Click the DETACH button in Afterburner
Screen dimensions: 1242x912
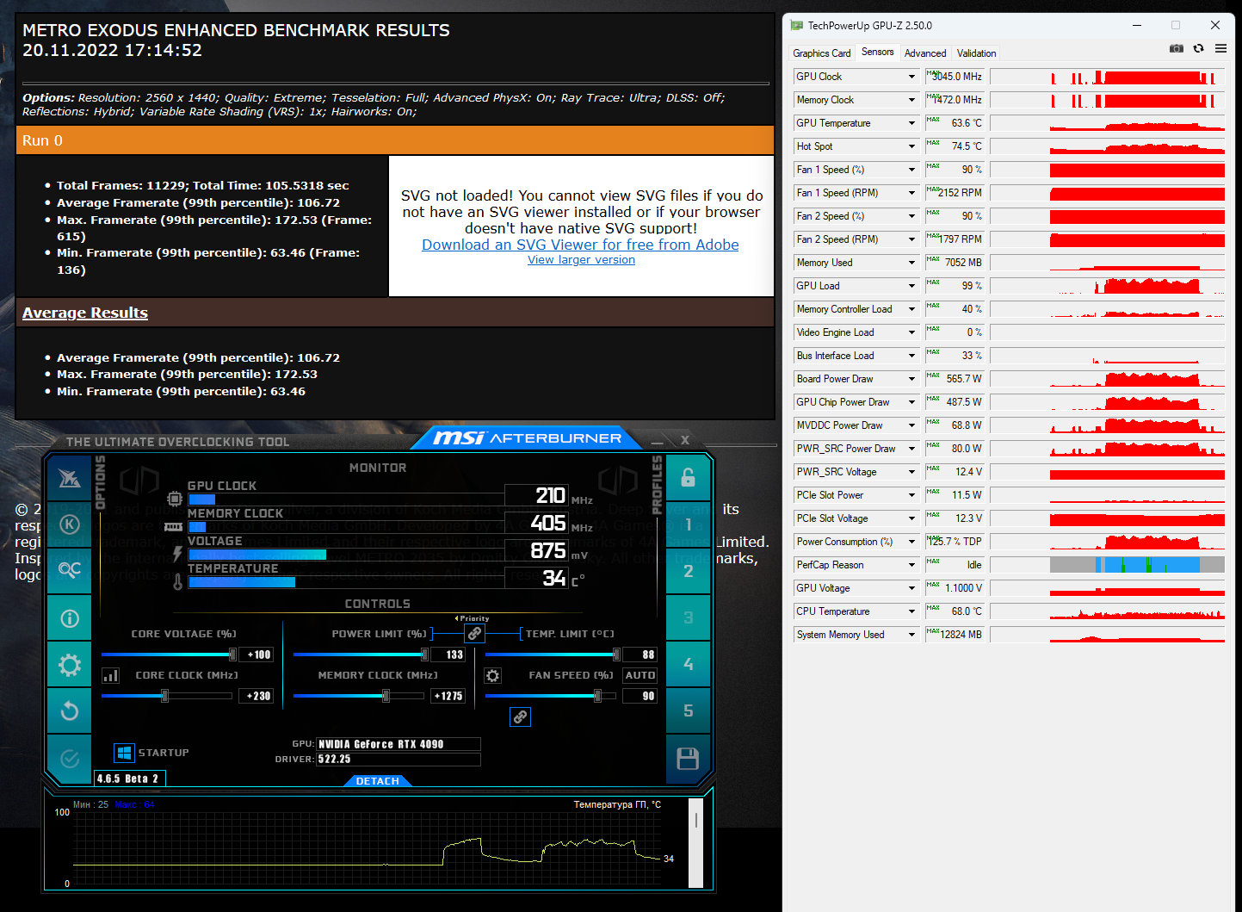pos(378,781)
